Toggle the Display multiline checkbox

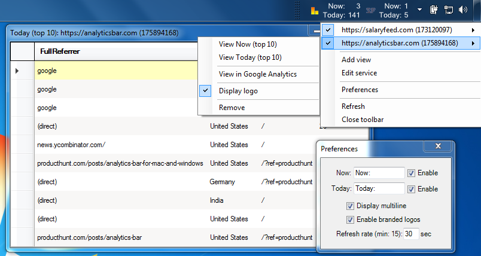coord(350,206)
